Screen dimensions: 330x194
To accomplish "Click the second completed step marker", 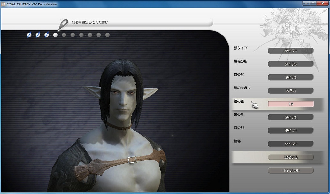I will (38, 35).
